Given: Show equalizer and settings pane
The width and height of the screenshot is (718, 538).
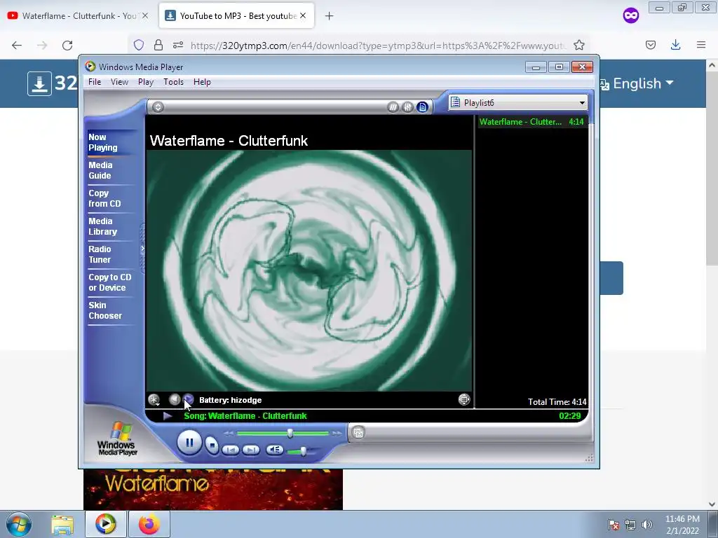Looking at the screenshot, I should point(407,107).
